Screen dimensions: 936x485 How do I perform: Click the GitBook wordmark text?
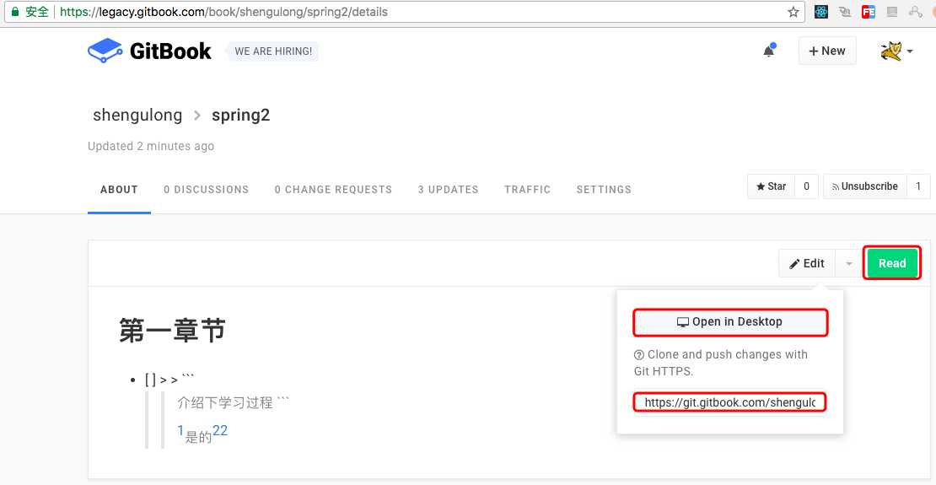click(170, 51)
